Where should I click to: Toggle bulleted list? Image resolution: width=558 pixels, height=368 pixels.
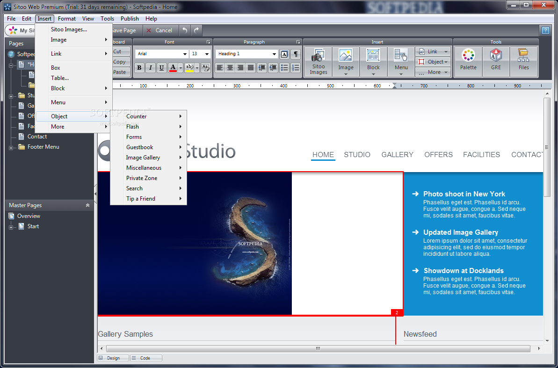click(x=284, y=67)
